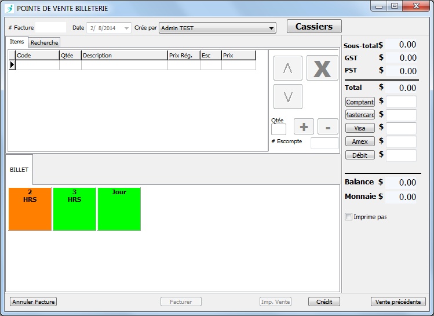Increase quantity with the plus button
The image size is (434, 316).
[304, 126]
